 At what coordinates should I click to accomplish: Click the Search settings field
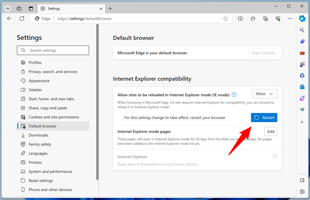[x=53, y=50]
